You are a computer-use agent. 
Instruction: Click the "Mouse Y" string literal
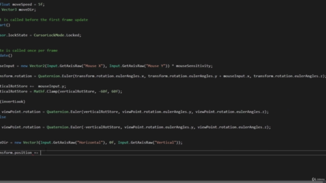point(156,66)
